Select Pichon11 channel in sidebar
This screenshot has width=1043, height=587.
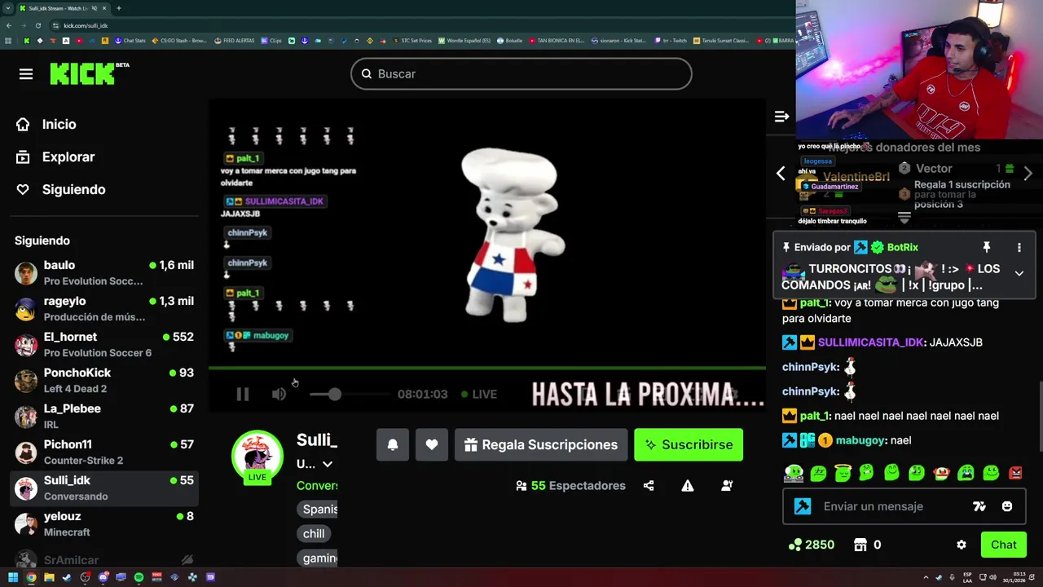pos(104,452)
